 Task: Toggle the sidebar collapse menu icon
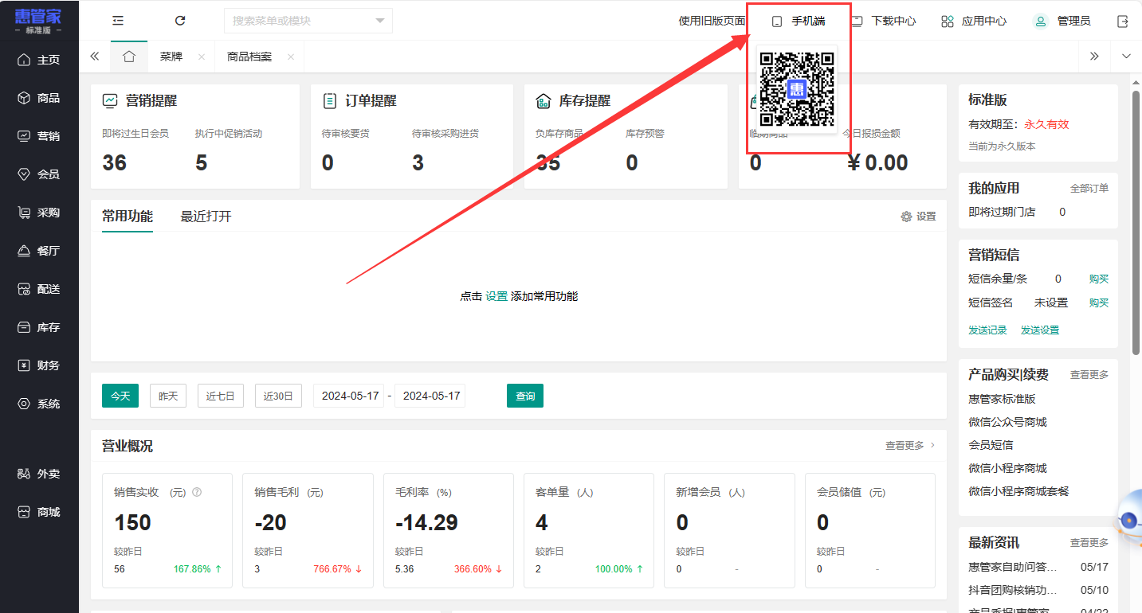(x=118, y=21)
